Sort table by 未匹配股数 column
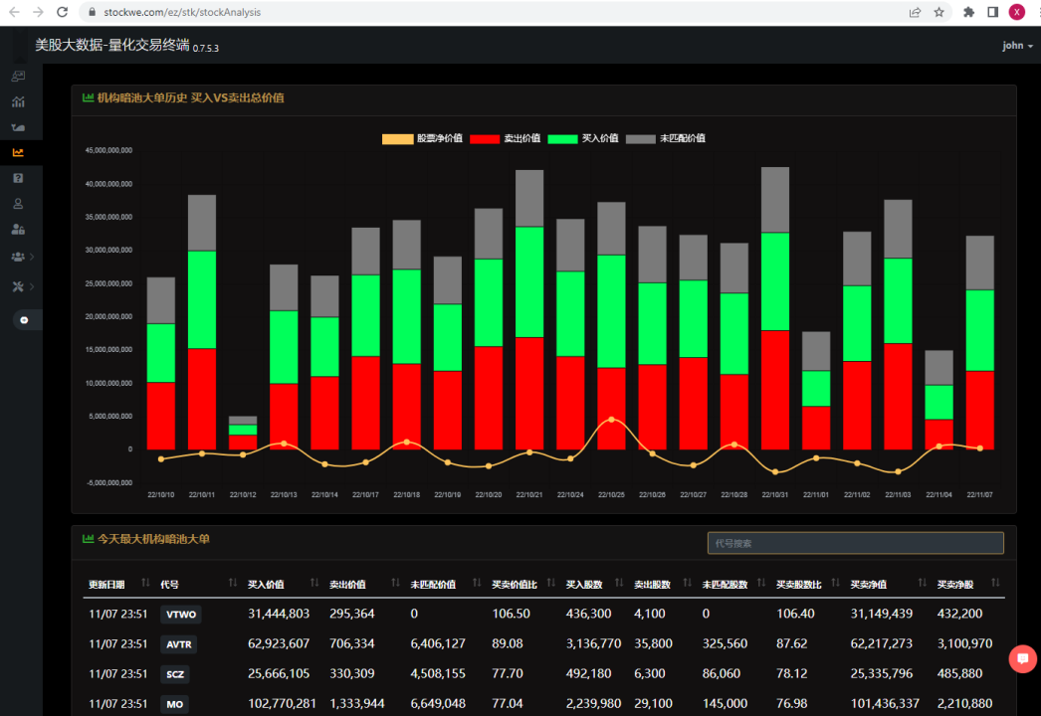Image resolution: width=1041 pixels, height=716 pixels. point(733,584)
